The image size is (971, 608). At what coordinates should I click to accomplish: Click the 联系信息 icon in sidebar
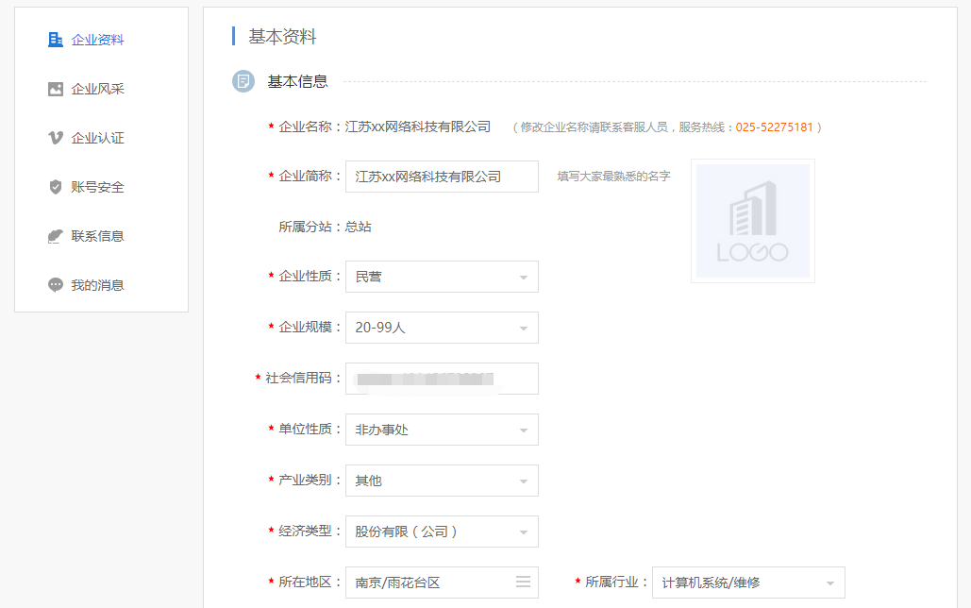point(56,236)
